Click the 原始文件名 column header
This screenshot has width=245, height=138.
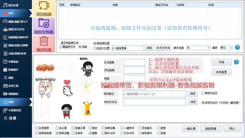coord(162,5)
